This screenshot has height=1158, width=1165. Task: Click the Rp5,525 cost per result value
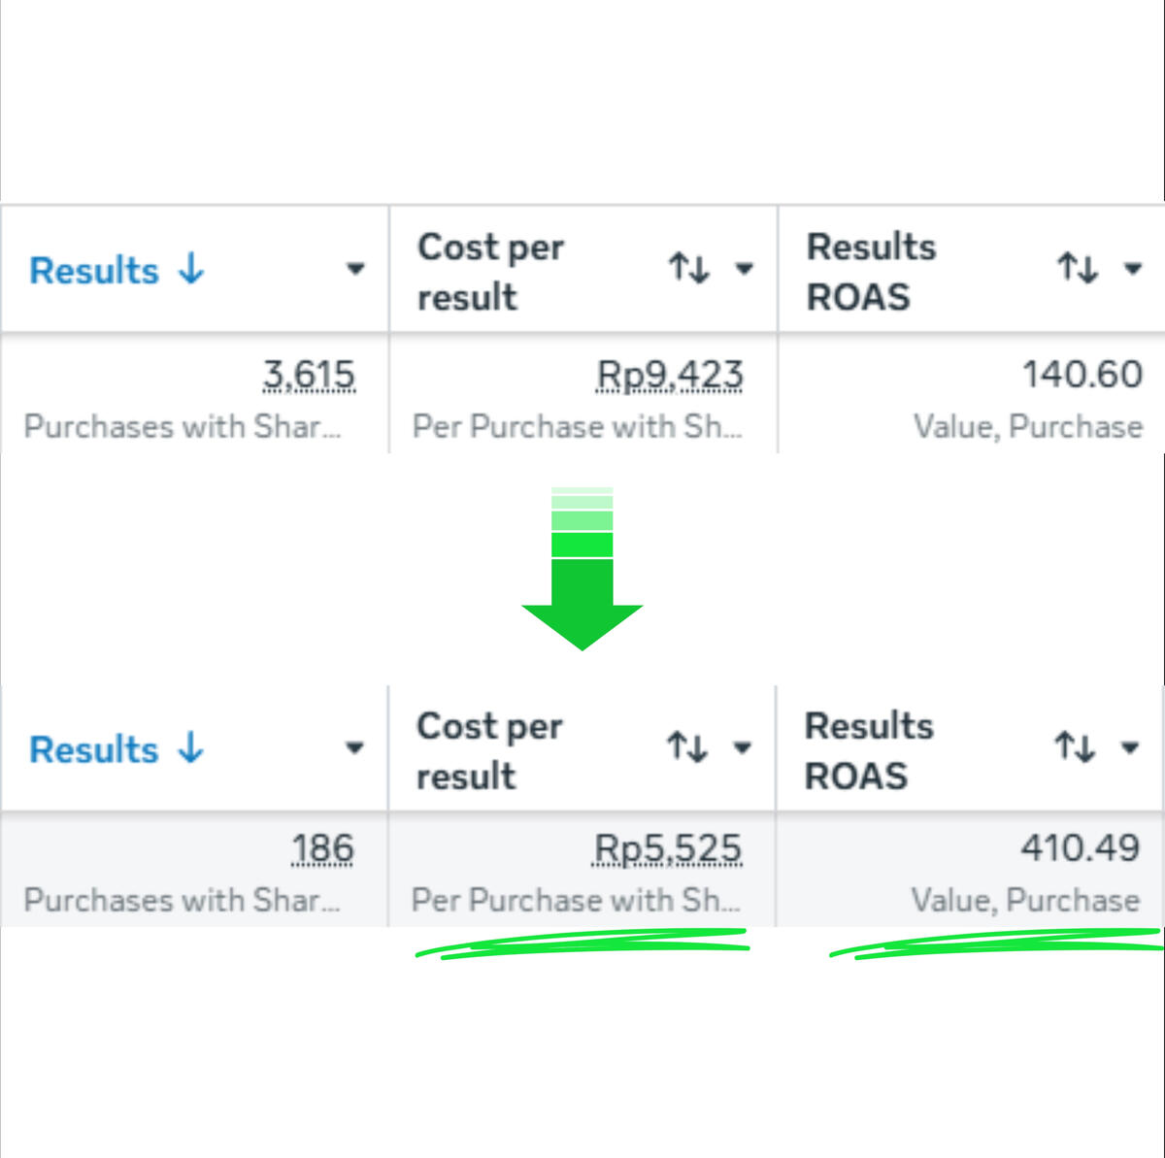[668, 849]
